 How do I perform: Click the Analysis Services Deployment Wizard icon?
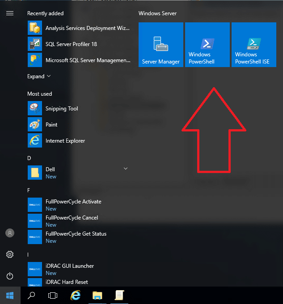click(35, 28)
